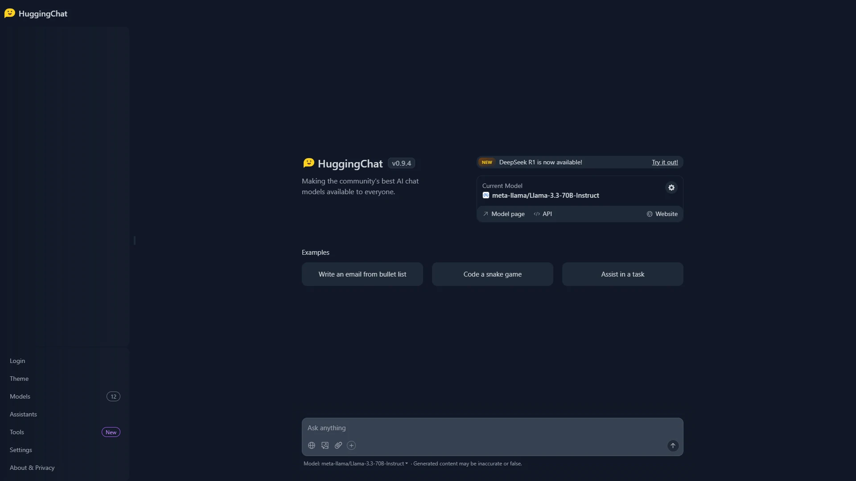Image resolution: width=856 pixels, height=481 pixels.
Task: Click the HuggingChat logo in the top-left corner
Action: point(36,13)
